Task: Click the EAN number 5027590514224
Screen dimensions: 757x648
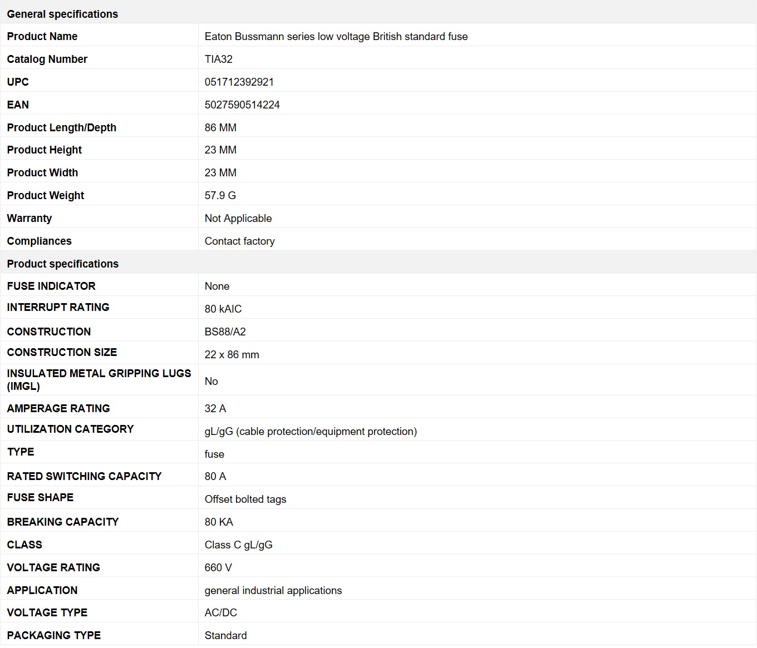Action: coord(242,105)
